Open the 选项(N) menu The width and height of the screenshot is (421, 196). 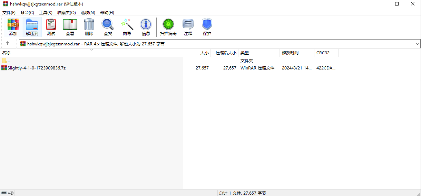pyautogui.click(x=88, y=12)
